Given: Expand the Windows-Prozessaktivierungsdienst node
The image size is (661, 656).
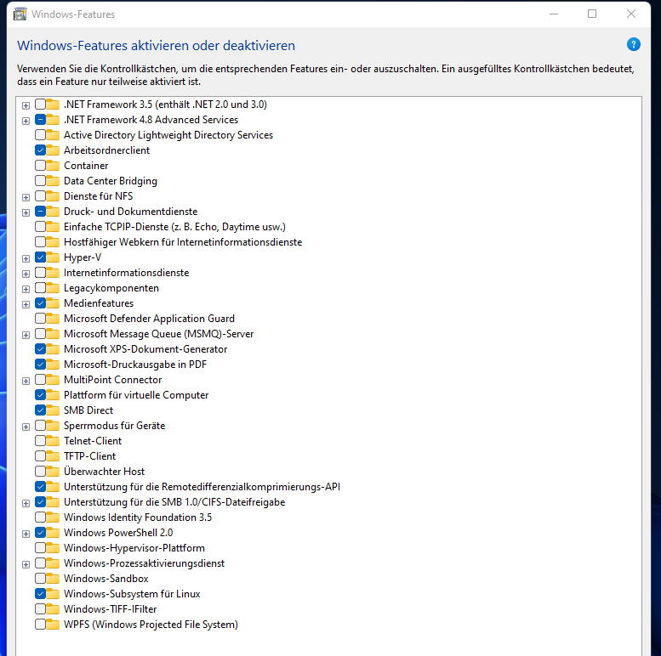Looking at the screenshot, I should point(26,564).
